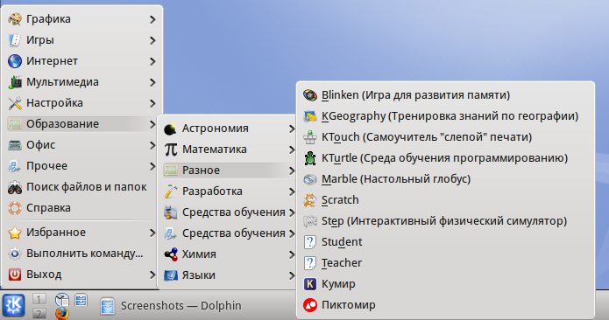The width and height of the screenshot is (609, 320).
Task: Click the KDE application launcher button
Action: [x=14, y=305]
